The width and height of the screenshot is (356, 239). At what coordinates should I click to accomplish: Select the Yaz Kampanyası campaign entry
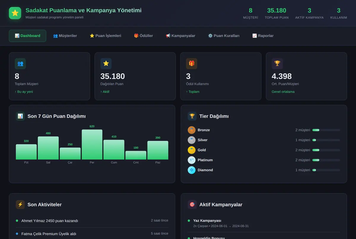264,223
